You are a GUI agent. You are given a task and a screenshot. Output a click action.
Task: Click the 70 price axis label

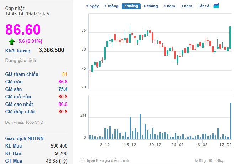[84, 87]
